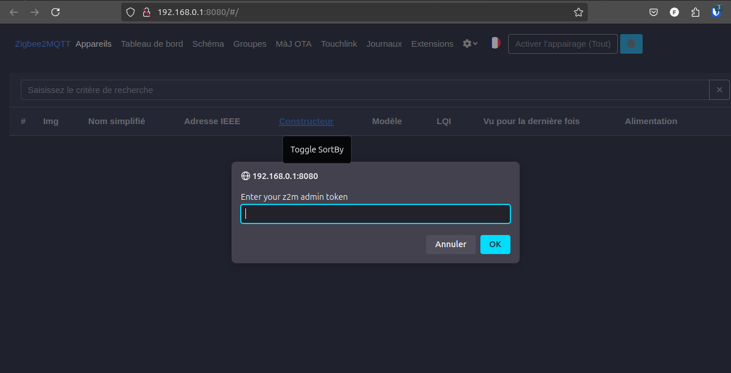
Task: Open the Extensions tab
Action: pos(432,44)
